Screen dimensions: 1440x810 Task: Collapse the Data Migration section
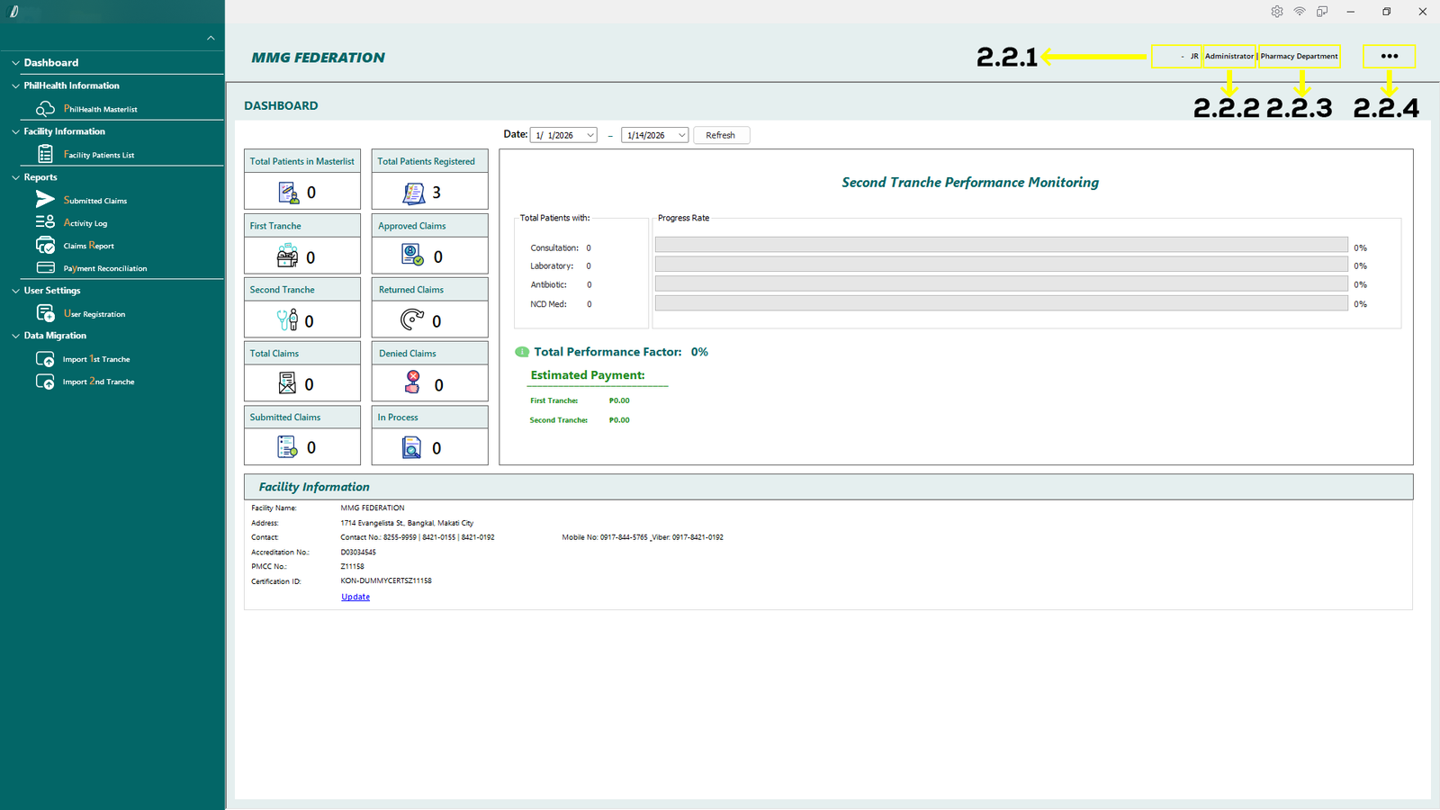click(x=15, y=336)
